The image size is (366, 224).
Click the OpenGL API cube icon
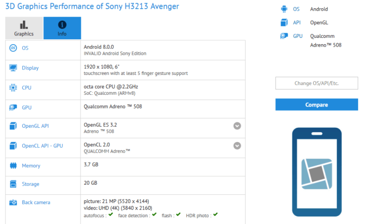13,126
